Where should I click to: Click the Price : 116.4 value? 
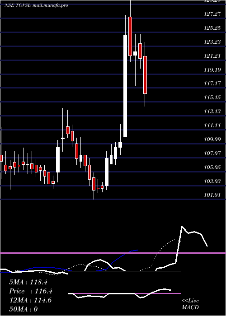tap(31, 291)
